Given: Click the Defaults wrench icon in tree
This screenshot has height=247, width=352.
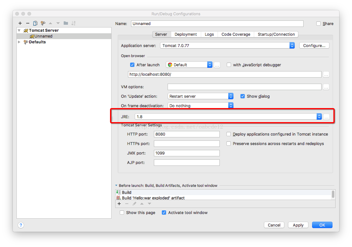Looking at the screenshot, I should coord(26,42).
